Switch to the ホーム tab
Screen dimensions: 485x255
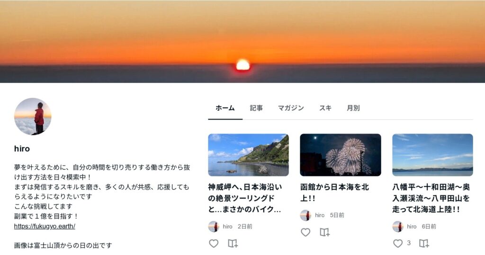click(x=225, y=108)
